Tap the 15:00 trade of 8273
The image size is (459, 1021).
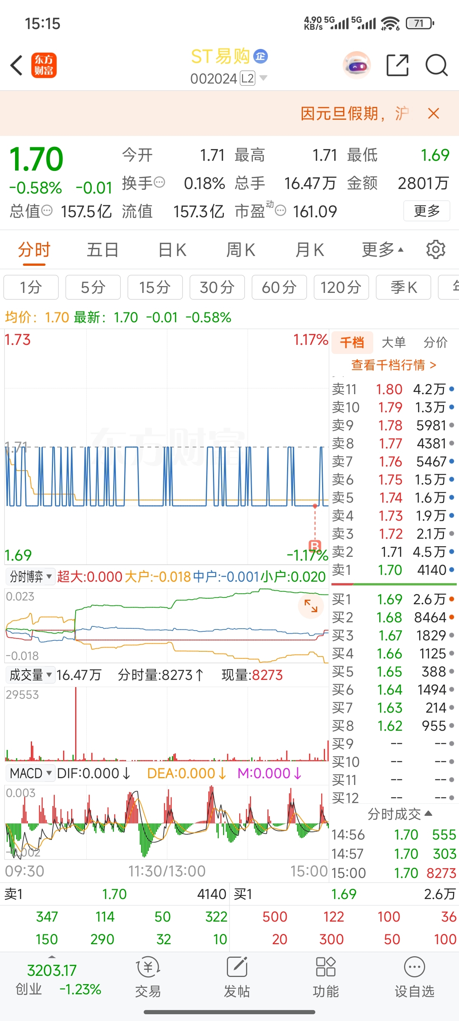pyautogui.click(x=394, y=873)
